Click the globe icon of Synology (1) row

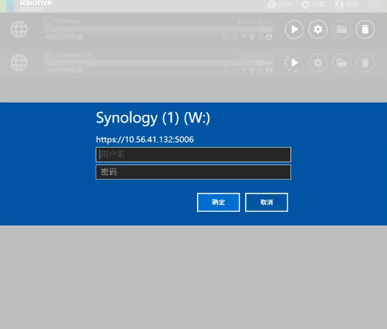click(19, 63)
